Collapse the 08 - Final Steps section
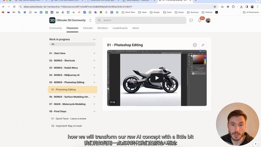Screen dimensions: 261x147 click(94, 111)
